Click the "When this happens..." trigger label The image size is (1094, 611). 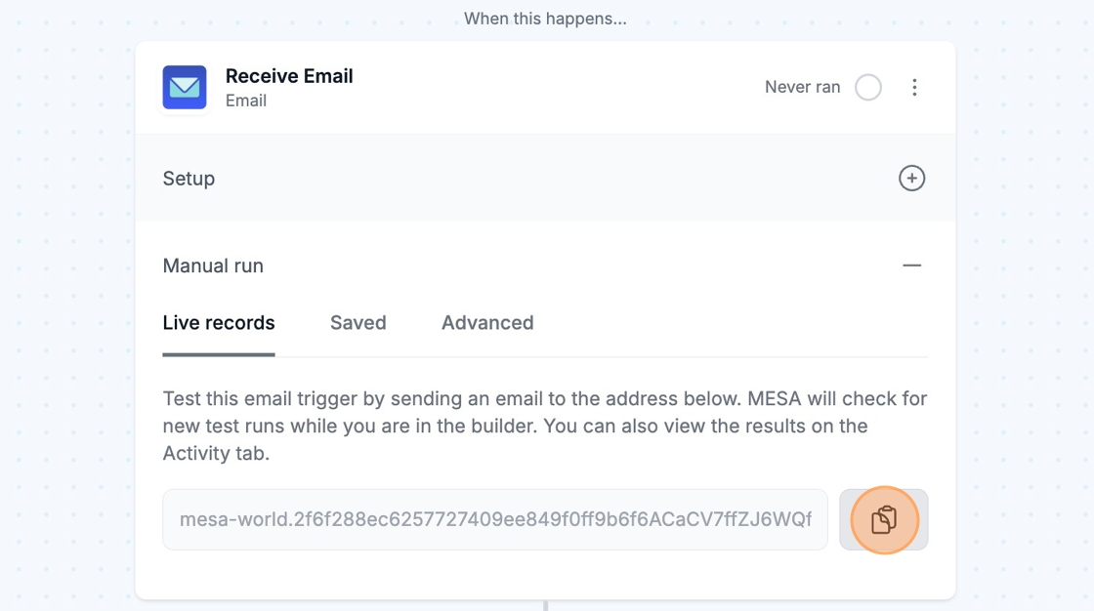pos(545,19)
